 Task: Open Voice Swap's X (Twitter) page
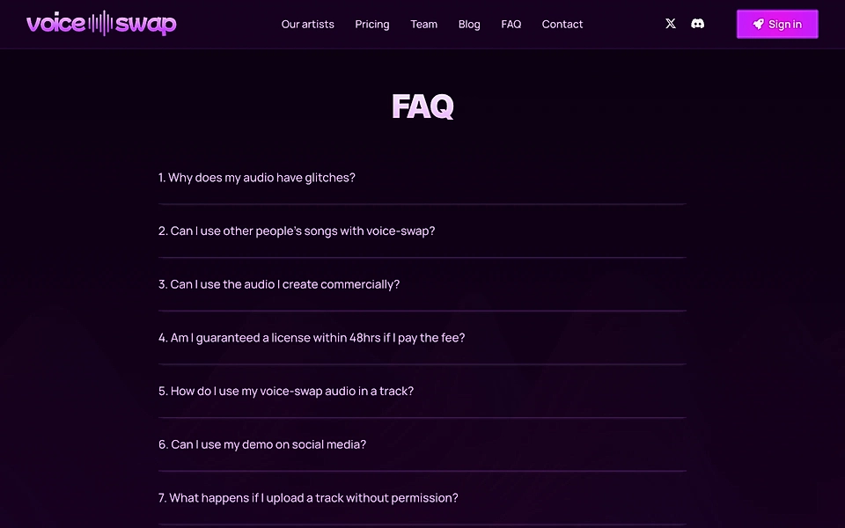[670, 24]
